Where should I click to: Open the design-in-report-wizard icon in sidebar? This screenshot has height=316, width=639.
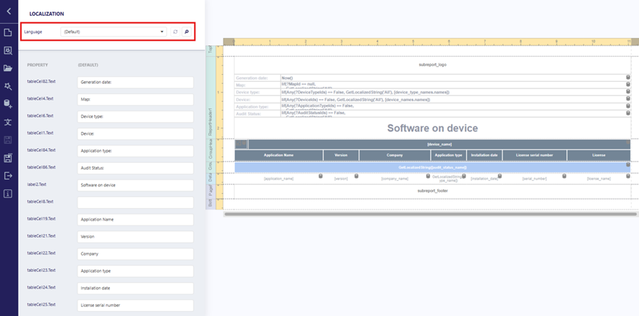[8, 51]
